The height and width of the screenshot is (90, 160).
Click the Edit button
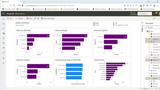[37, 18]
